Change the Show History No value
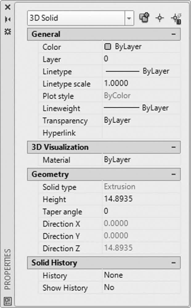The width and height of the screenshot is (191, 308). coord(141,287)
